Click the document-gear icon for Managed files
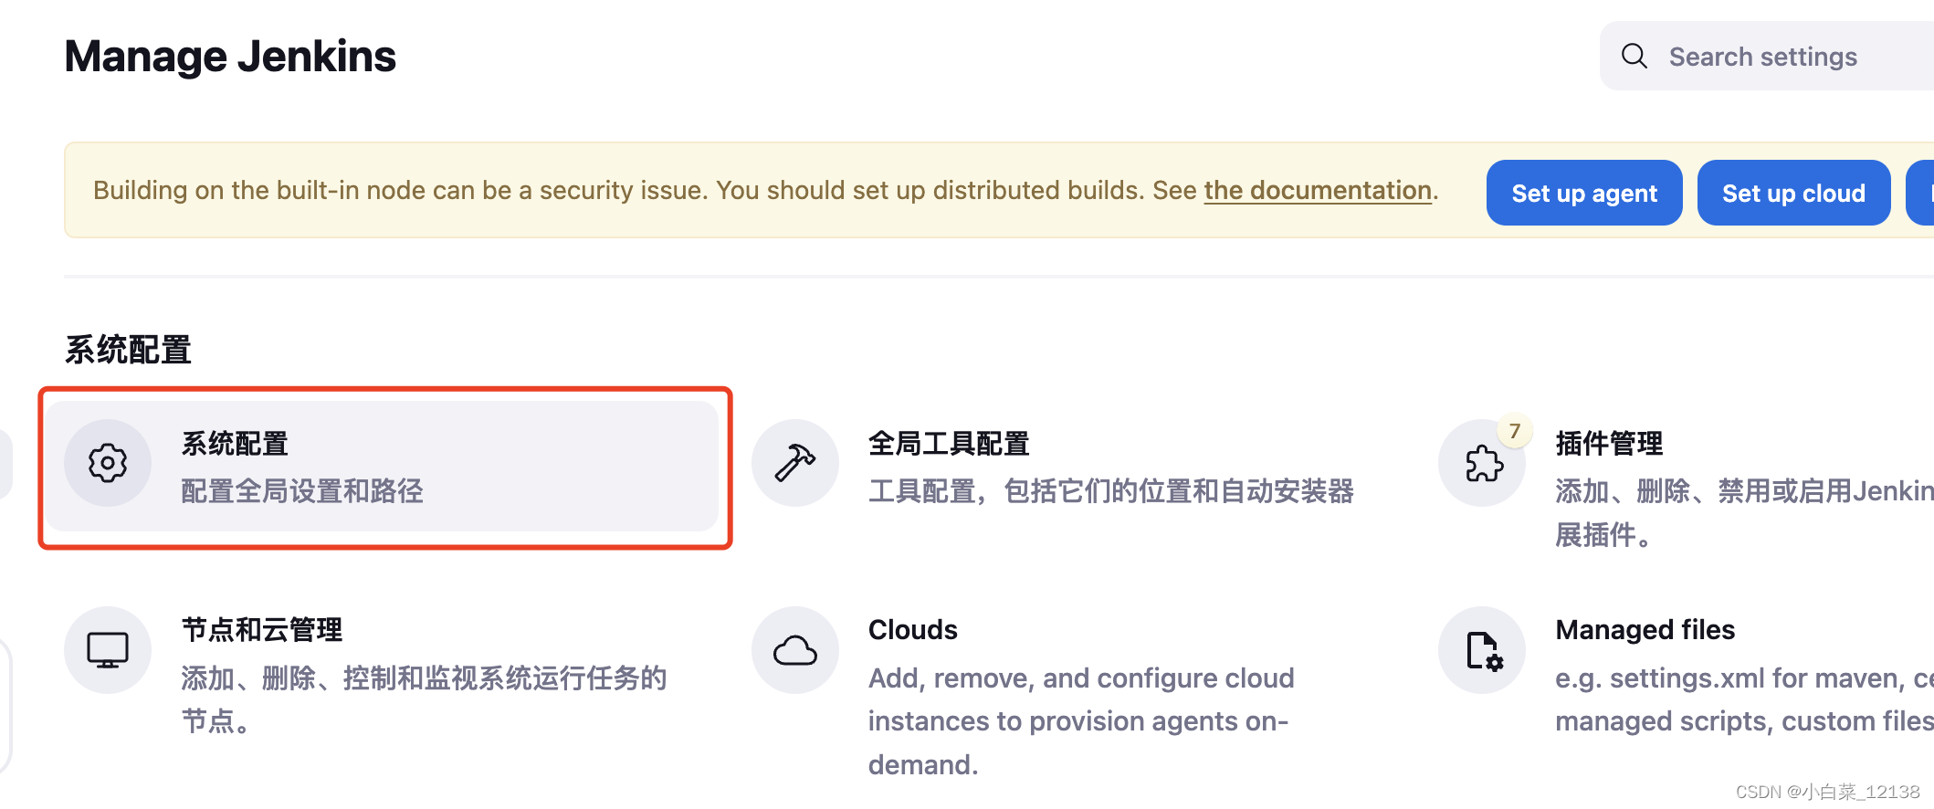This screenshot has height=809, width=1934. tap(1481, 649)
